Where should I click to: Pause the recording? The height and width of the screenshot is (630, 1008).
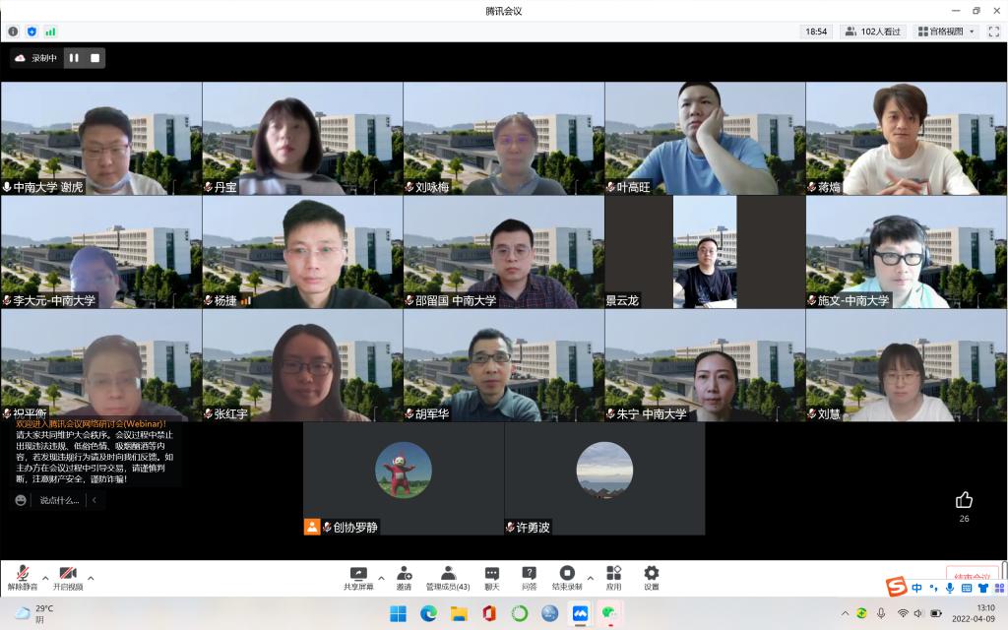74,58
